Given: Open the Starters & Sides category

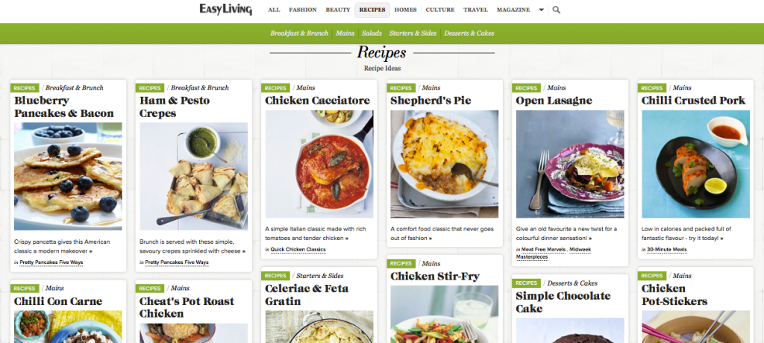Looking at the screenshot, I should click(413, 33).
